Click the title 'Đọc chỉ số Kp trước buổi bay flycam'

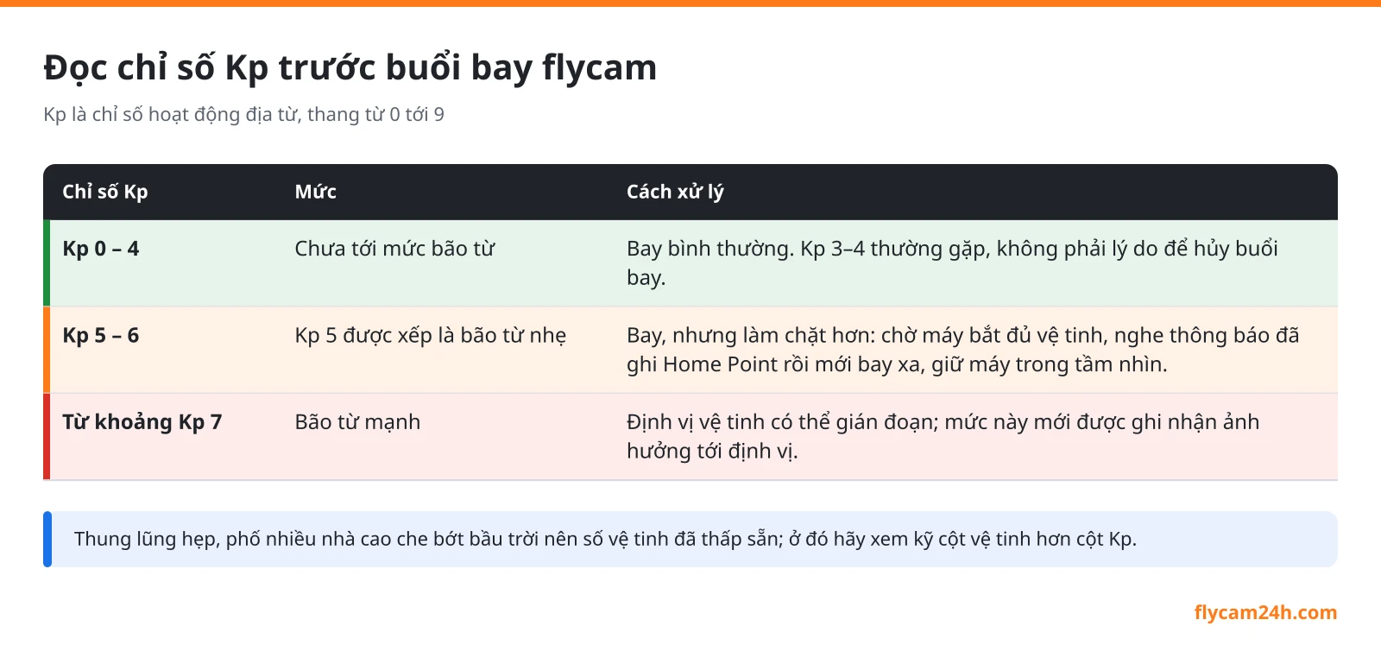(x=350, y=68)
